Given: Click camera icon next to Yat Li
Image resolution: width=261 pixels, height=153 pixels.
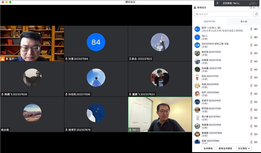Looking at the screenshot, I should (x=256, y=37).
